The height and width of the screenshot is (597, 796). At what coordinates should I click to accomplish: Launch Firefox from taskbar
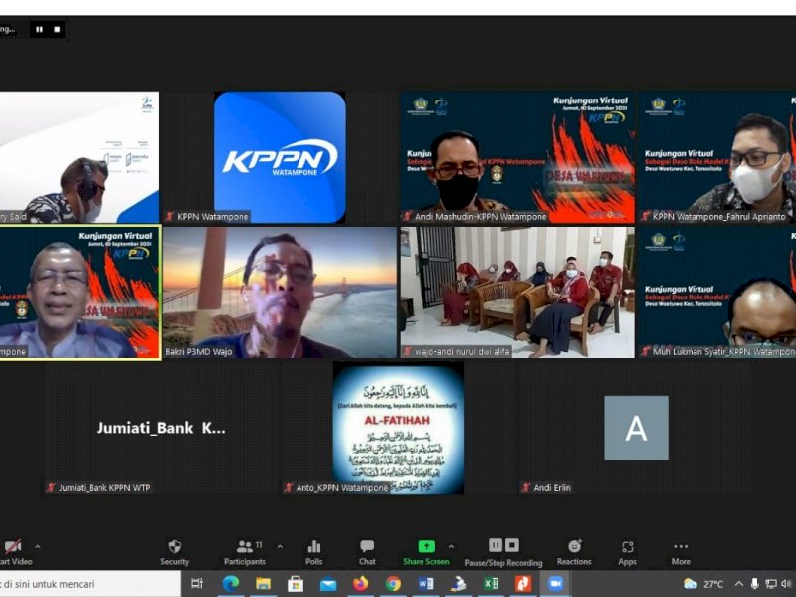[x=361, y=584]
